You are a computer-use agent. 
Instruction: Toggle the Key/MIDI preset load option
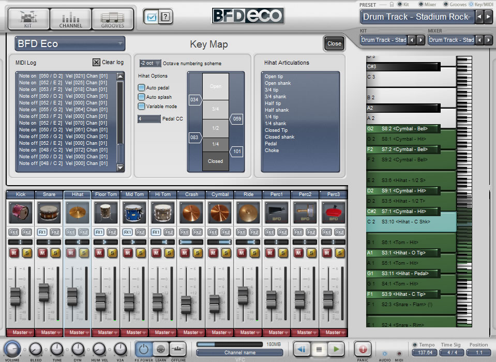point(471,4)
